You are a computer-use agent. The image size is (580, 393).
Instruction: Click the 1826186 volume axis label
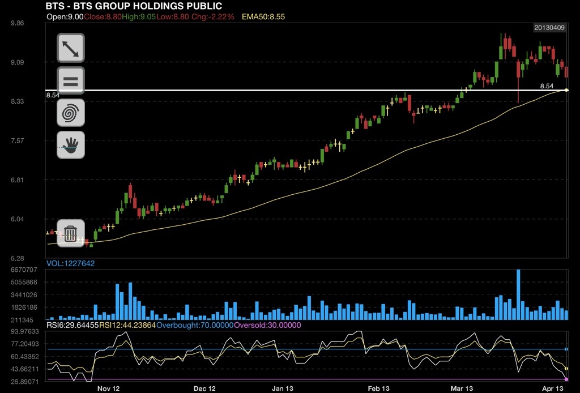pyautogui.click(x=24, y=307)
